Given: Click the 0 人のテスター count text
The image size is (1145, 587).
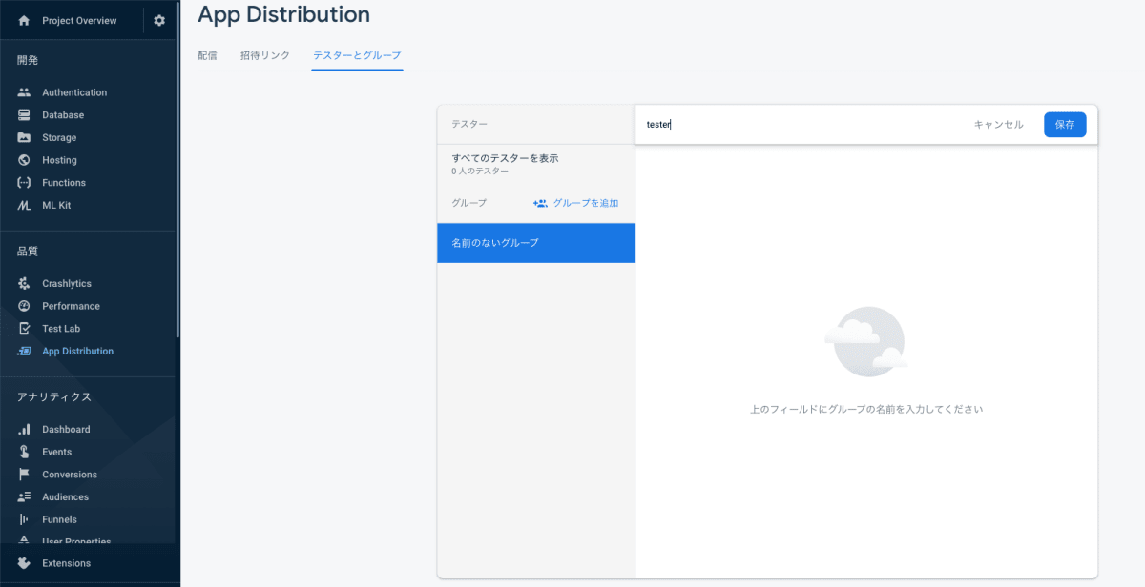Looking at the screenshot, I should click(x=480, y=172).
